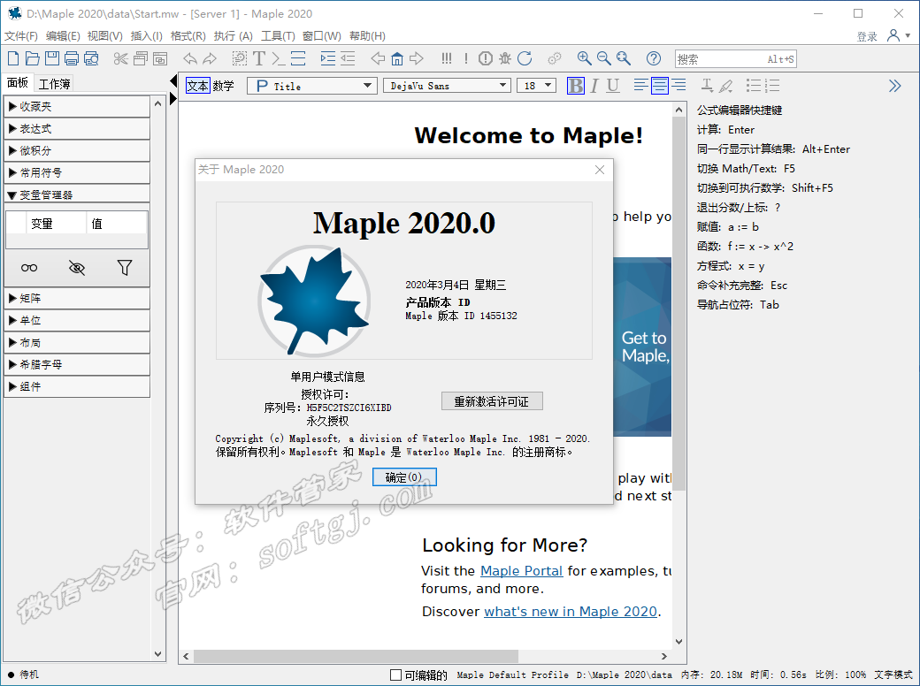920x686 pixels.
Task: Open the DejaVu Sans font dropdown
Action: pos(447,86)
